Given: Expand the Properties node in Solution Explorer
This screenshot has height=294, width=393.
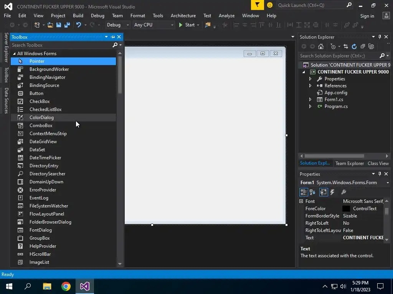Looking at the screenshot, I should tap(310, 79).
